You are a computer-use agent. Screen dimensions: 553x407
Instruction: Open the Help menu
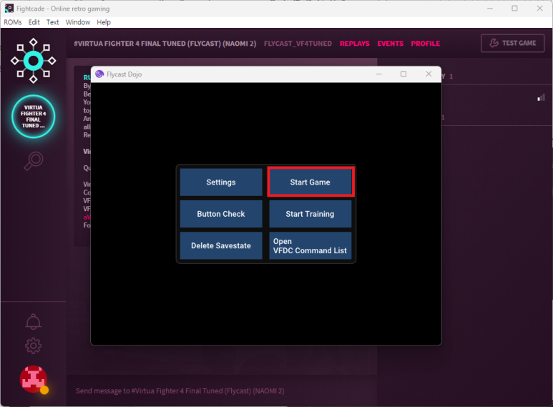pyautogui.click(x=104, y=22)
